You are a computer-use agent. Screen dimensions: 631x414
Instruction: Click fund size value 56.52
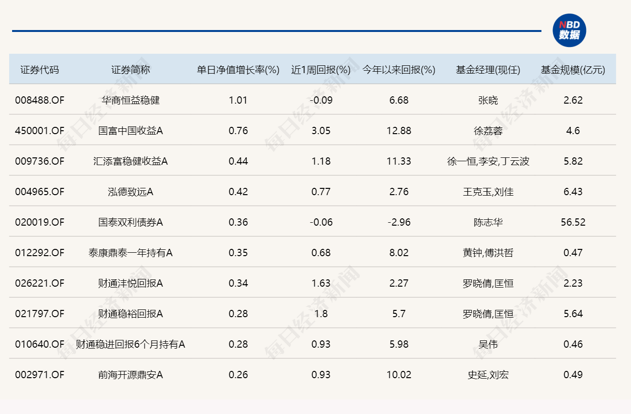coord(573,222)
